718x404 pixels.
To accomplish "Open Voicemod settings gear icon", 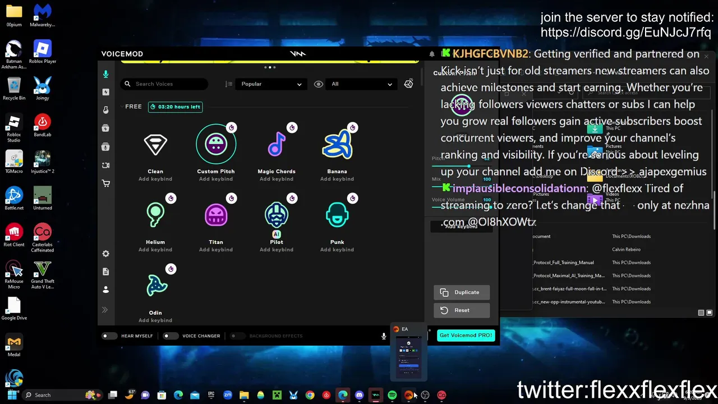I will pos(105,254).
